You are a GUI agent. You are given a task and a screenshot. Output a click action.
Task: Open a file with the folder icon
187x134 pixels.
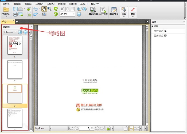(x=6, y=10)
